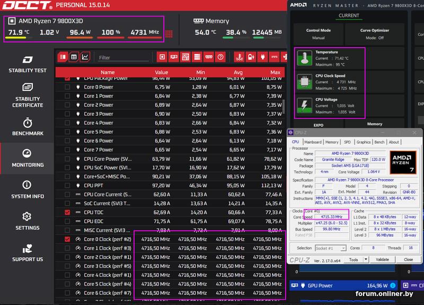
Task: Switch to the Memory tab in CPU-Z
Action: (x=332, y=142)
